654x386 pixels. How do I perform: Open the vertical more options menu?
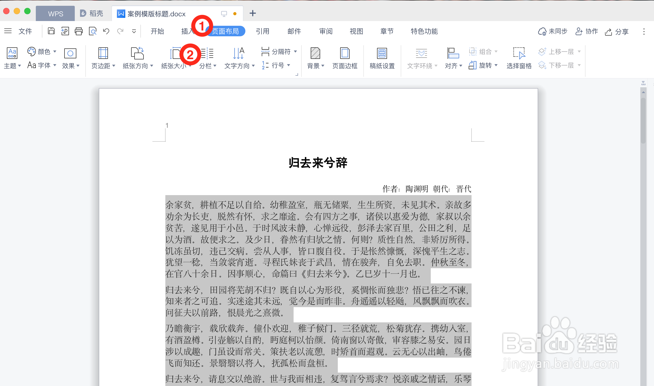[x=644, y=32]
